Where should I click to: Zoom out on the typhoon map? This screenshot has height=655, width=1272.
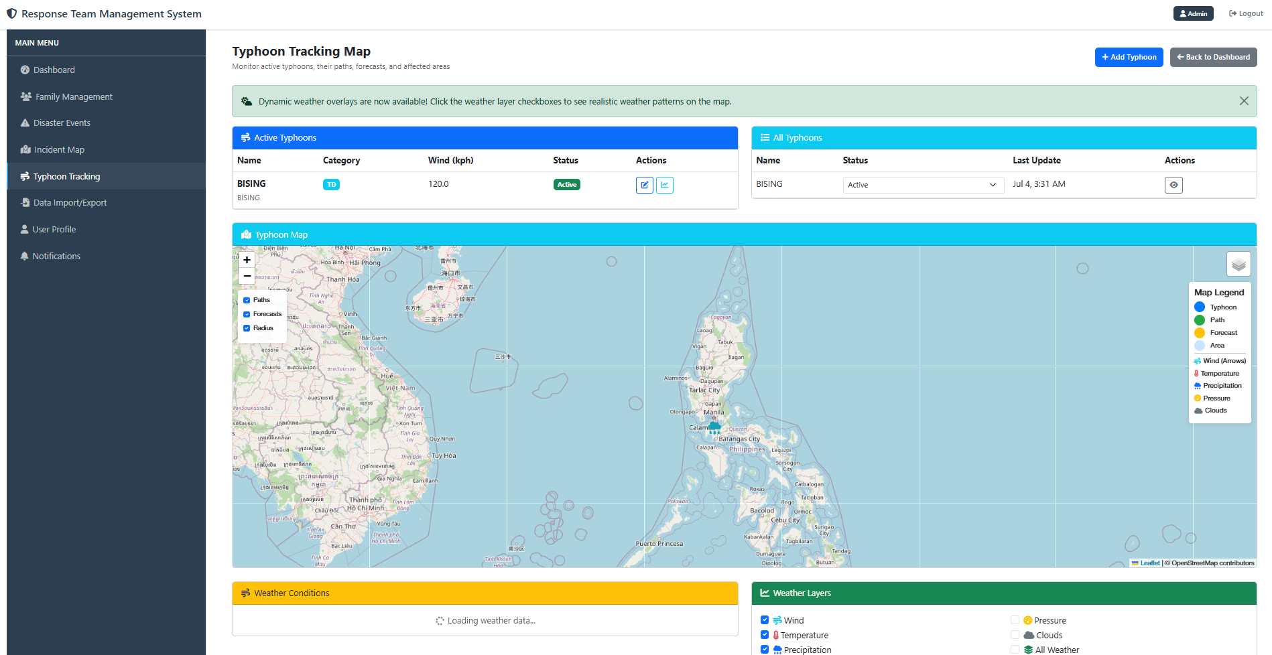[247, 276]
